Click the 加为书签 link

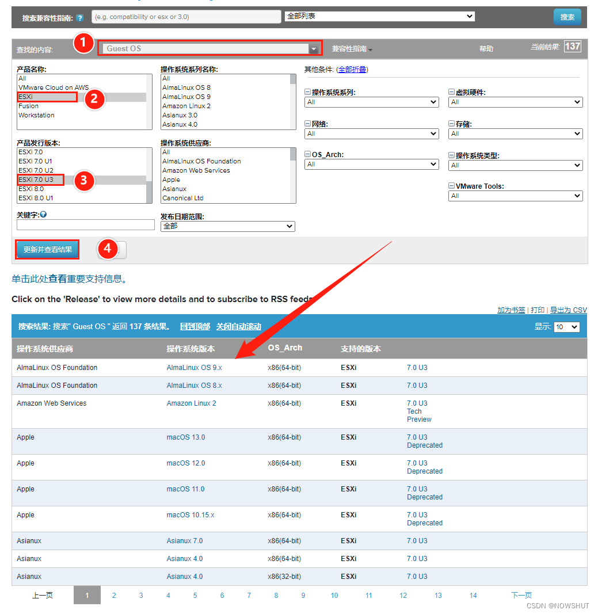tap(511, 310)
